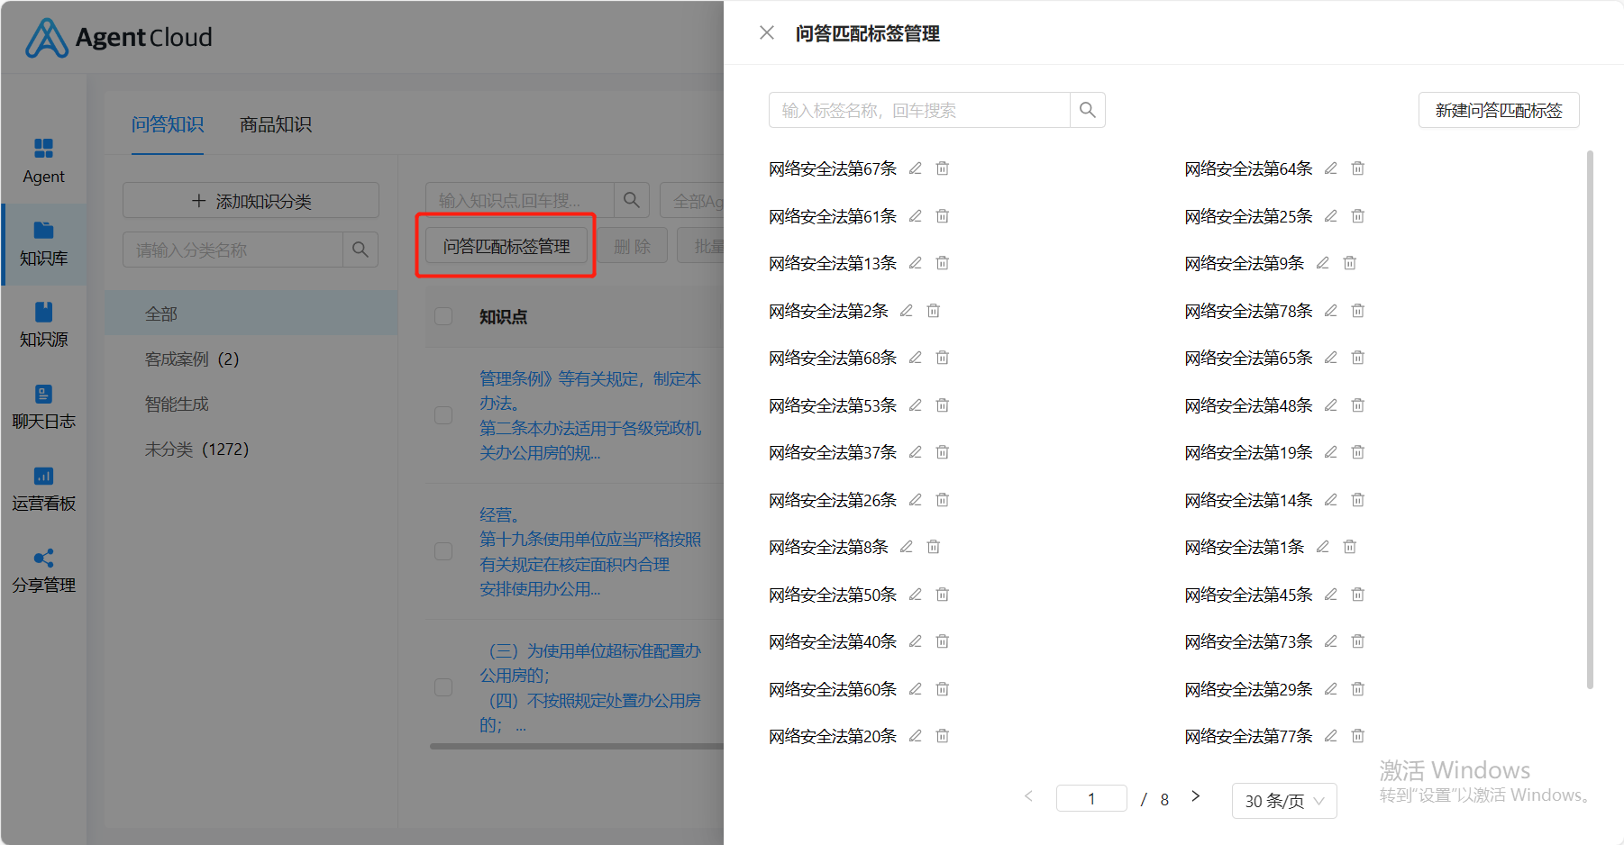Click 添加知识分类 button
Image resolution: width=1624 pixels, height=845 pixels.
(x=251, y=200)
